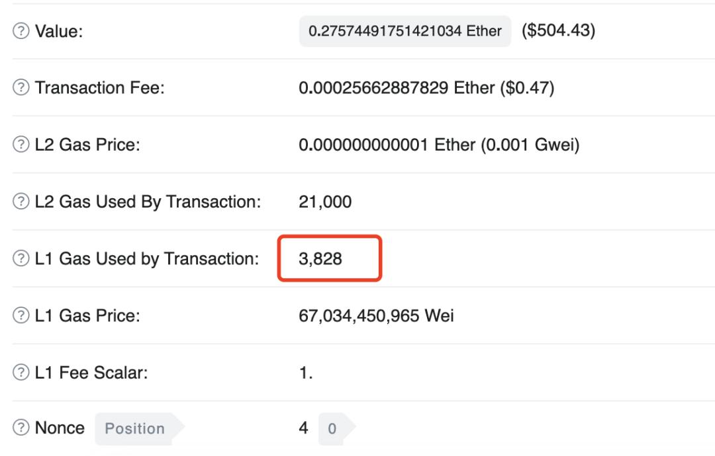Click the Position tag next to Nonce
This screenshot has height=456, width=715.
135,429
